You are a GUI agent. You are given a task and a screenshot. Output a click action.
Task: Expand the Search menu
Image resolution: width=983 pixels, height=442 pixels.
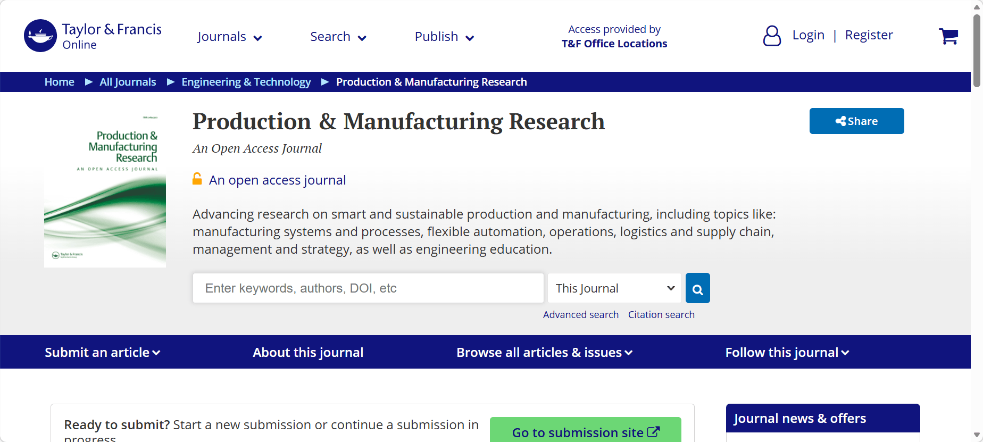pos(338,37)
